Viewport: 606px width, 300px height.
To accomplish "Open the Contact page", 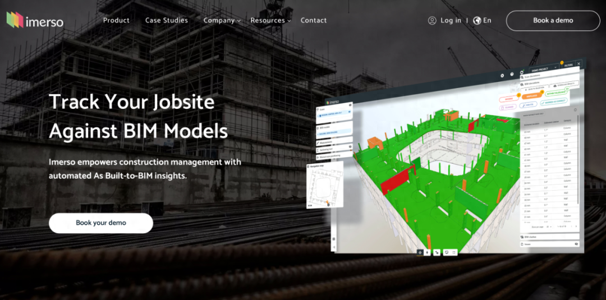I will click(x=314, y=20).
